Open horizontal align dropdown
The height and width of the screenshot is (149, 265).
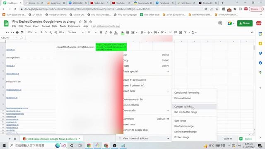coord(143,32)
